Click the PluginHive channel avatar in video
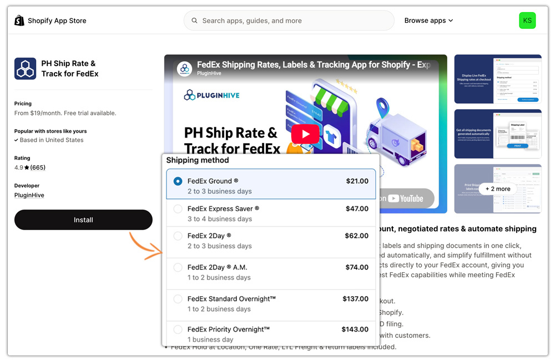This screenshot has height=361, width=555. pos(184,69)
